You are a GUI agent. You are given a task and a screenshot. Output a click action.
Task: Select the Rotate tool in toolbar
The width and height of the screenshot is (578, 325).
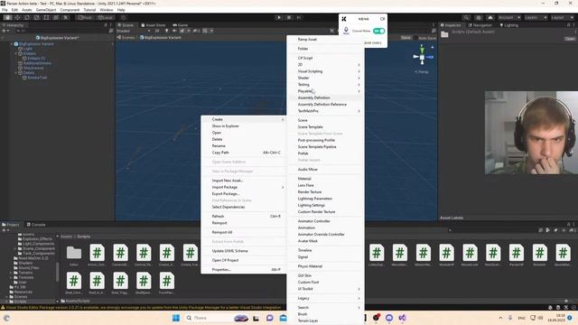pyautogui.click(x=27, y=17)
